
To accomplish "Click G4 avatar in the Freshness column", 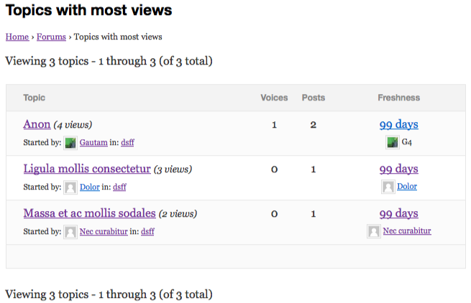I will [x=393, y=142].
